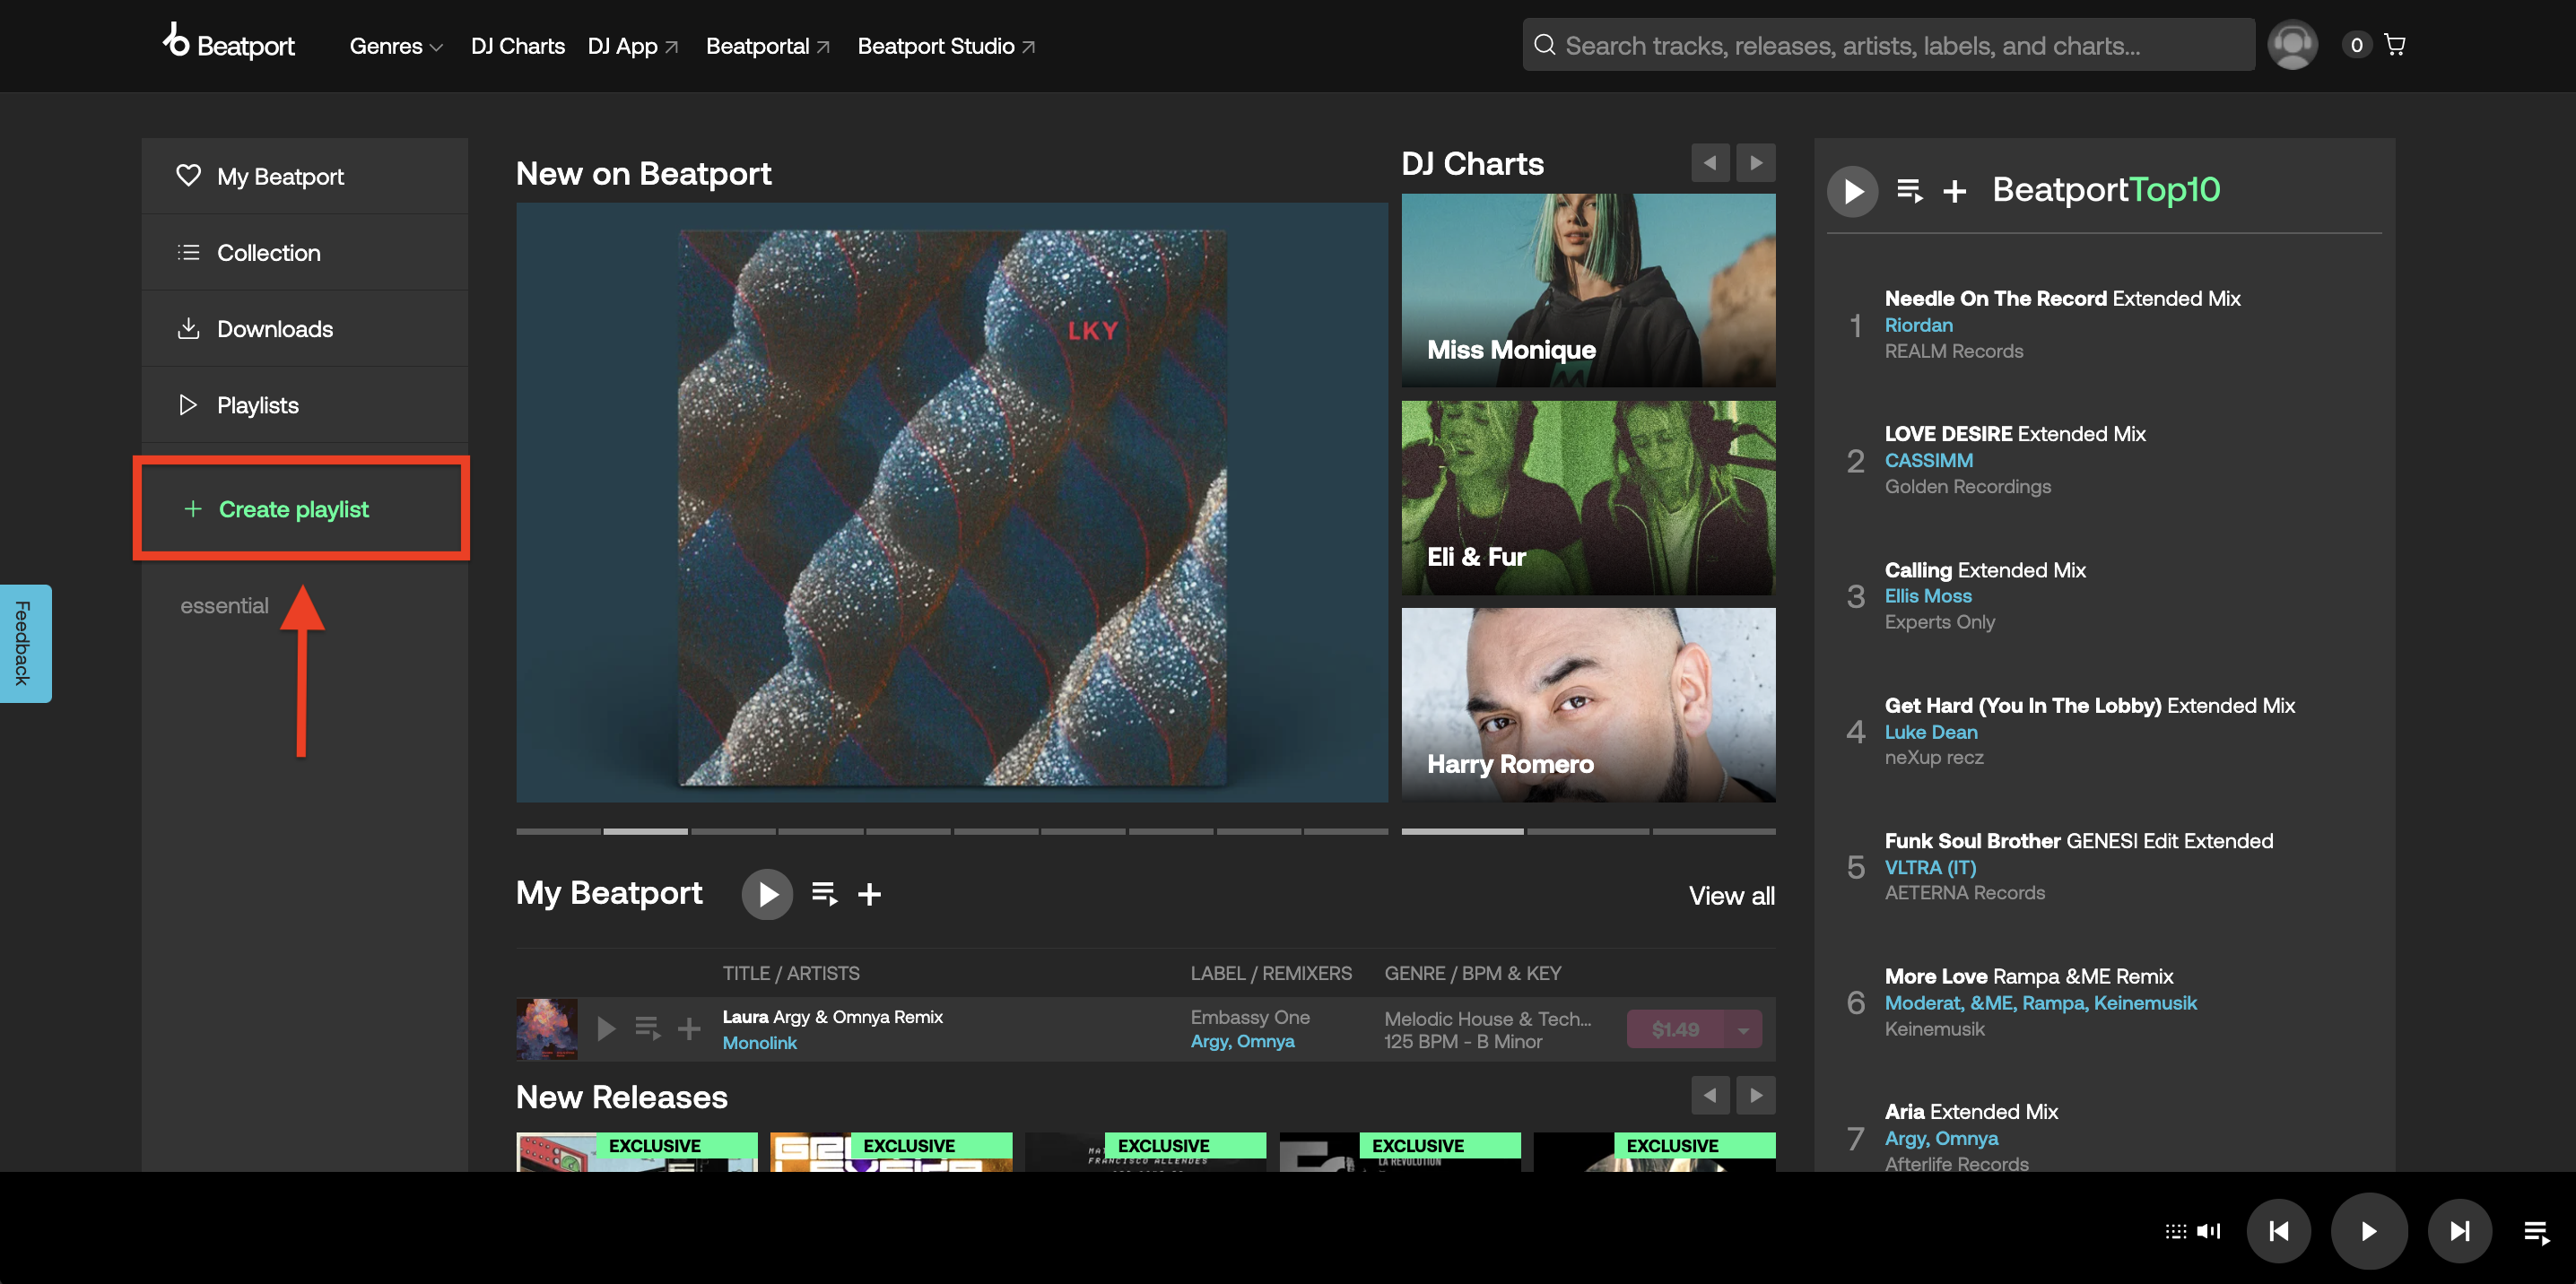Open REALM Records label

[x=1953, y=351]
